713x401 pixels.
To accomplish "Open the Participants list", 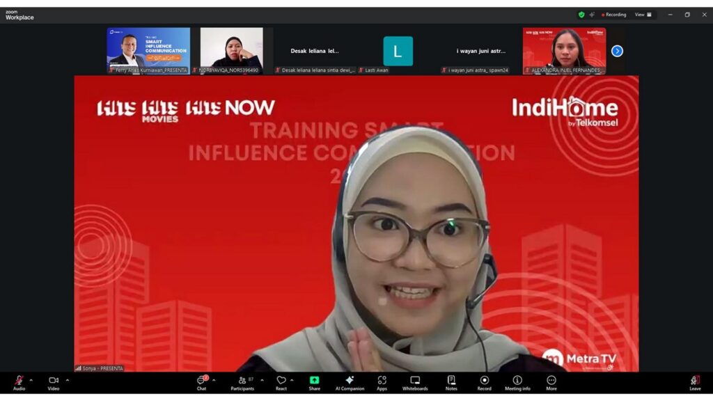I will tap(242, 383).
